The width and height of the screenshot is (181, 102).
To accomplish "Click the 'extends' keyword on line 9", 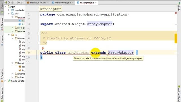I will (98, 53).
